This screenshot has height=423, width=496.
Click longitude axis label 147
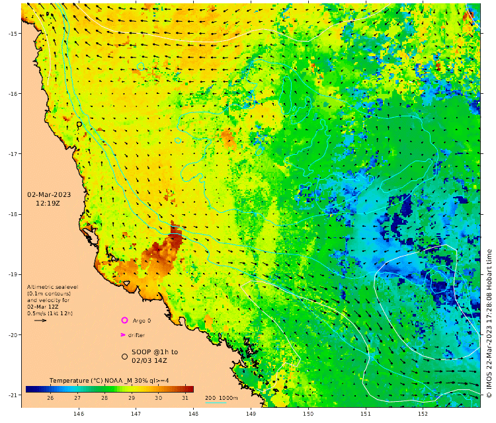136,414
